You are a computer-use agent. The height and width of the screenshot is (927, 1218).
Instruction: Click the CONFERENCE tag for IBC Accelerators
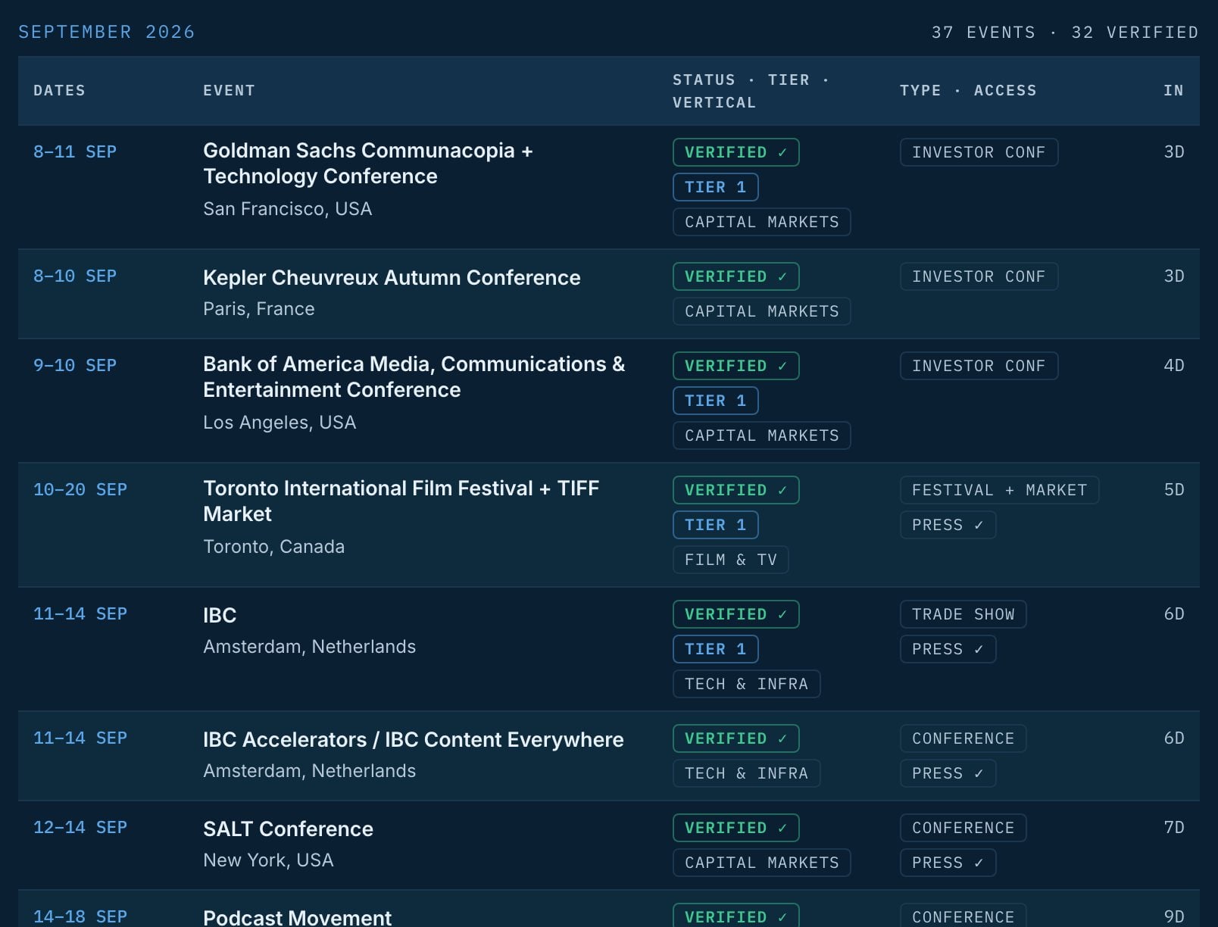click(963, 738)
